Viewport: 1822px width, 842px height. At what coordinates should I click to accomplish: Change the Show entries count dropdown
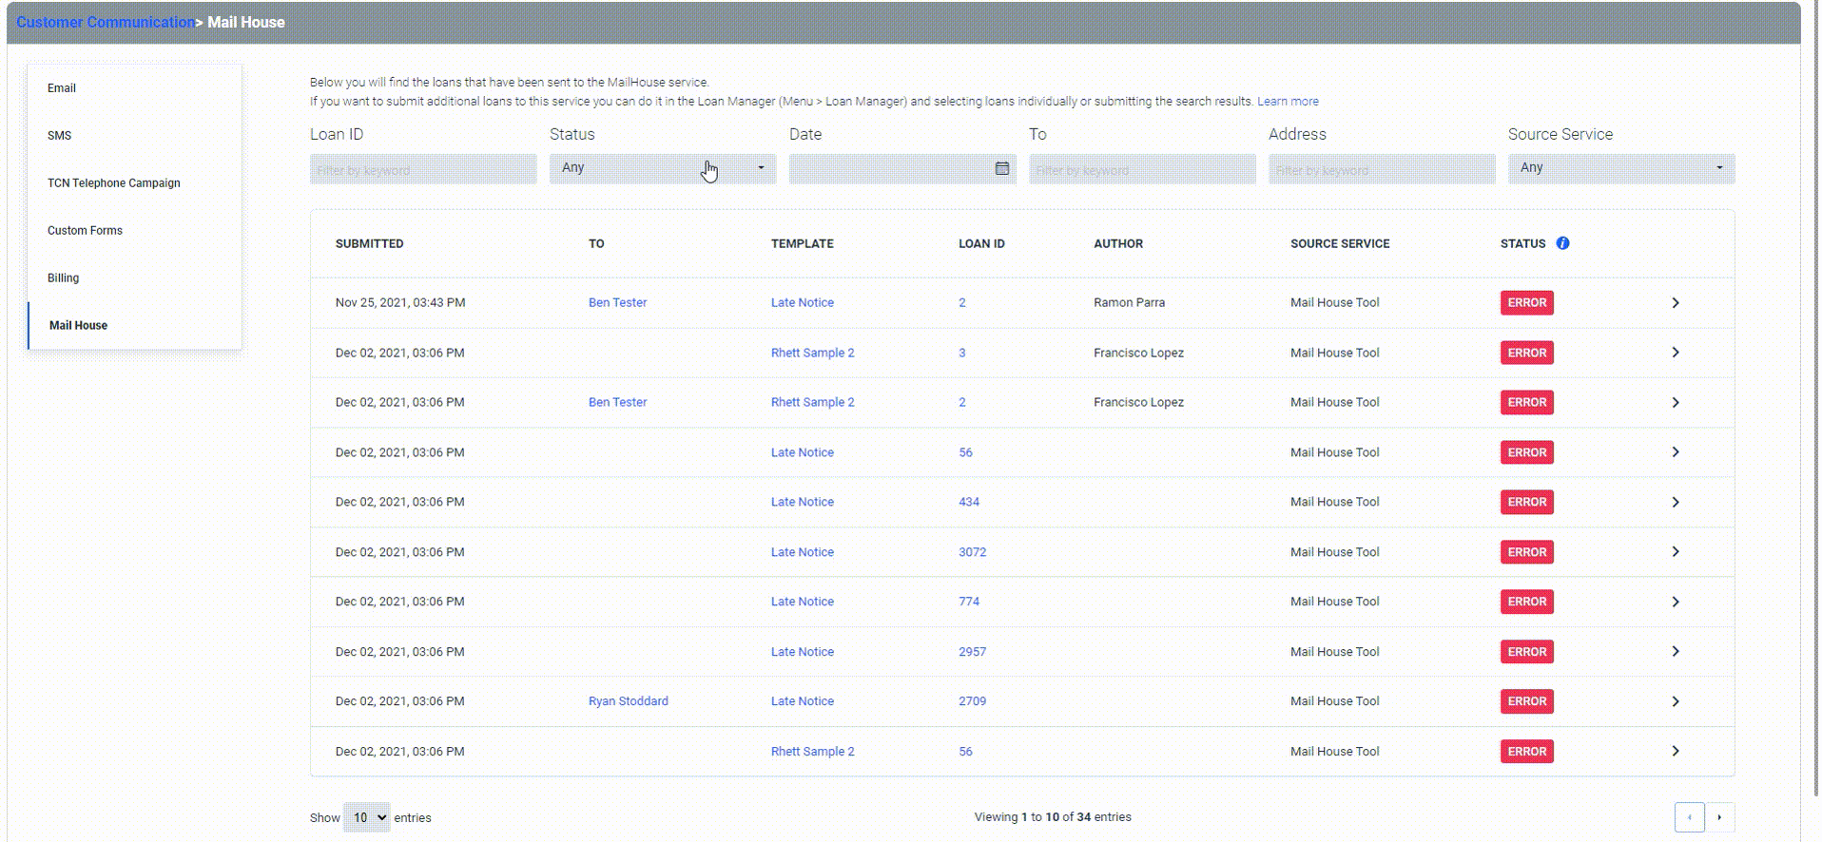click(367, 817)
